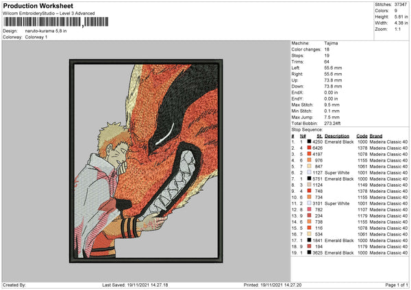Select the black swatch in stop row 1

[x=309, y=142]
